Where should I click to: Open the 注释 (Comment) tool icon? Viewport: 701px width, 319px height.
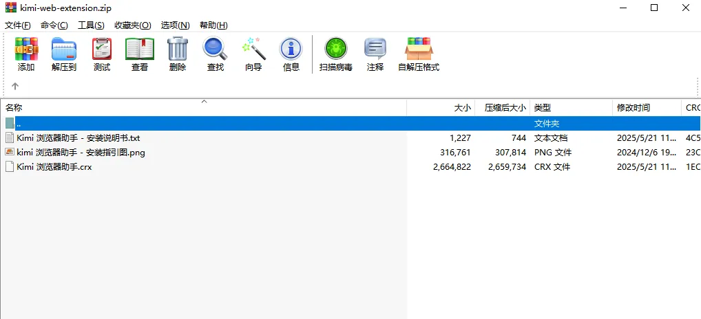click(375, 49)
